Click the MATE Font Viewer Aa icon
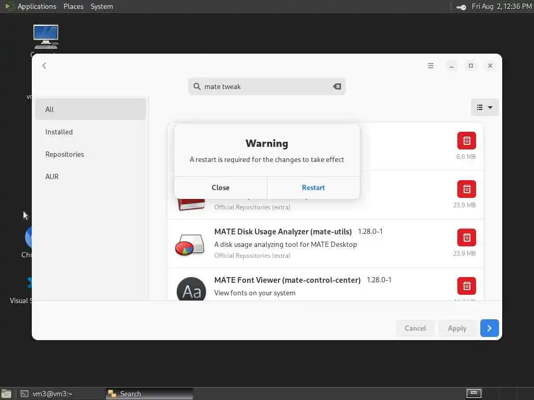The width and height of the screenshot is (534, 400). click(x=191, y=289)
